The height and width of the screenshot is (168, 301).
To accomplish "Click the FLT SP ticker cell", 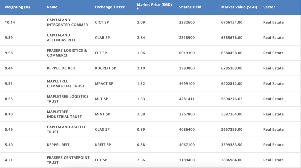I will (101, 53).
